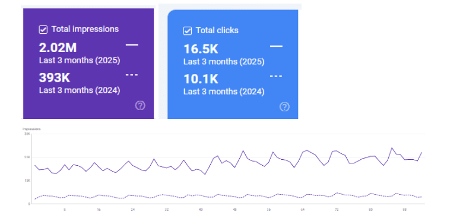Viewport: 466px width, 219px height.
Task: Click day 48 marker on chart axis
Action: [x=235, y=210]
